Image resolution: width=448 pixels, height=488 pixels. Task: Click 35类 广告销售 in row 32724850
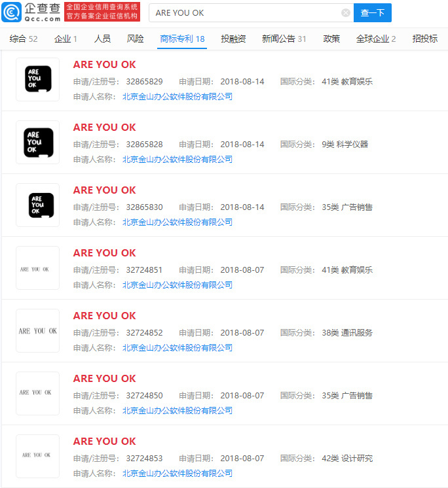(x=347, y=396)
